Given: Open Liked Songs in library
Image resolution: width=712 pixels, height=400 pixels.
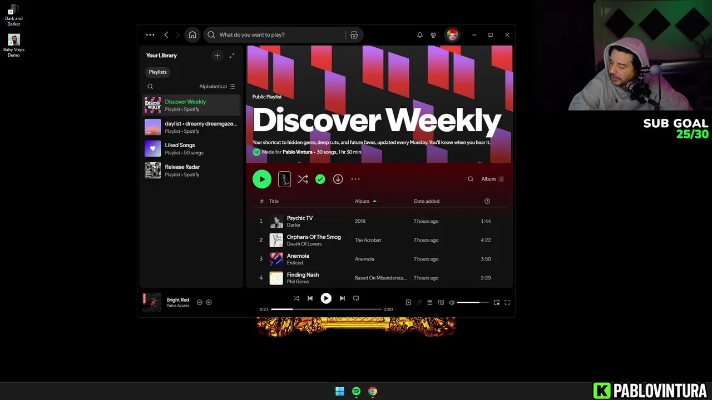Looking at the screenshot, I should [x=191, y=148].
